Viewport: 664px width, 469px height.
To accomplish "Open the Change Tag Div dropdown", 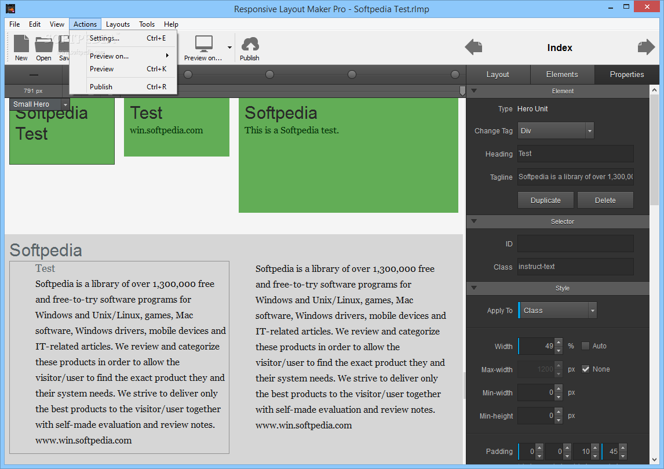I will (x=589, y=131).
